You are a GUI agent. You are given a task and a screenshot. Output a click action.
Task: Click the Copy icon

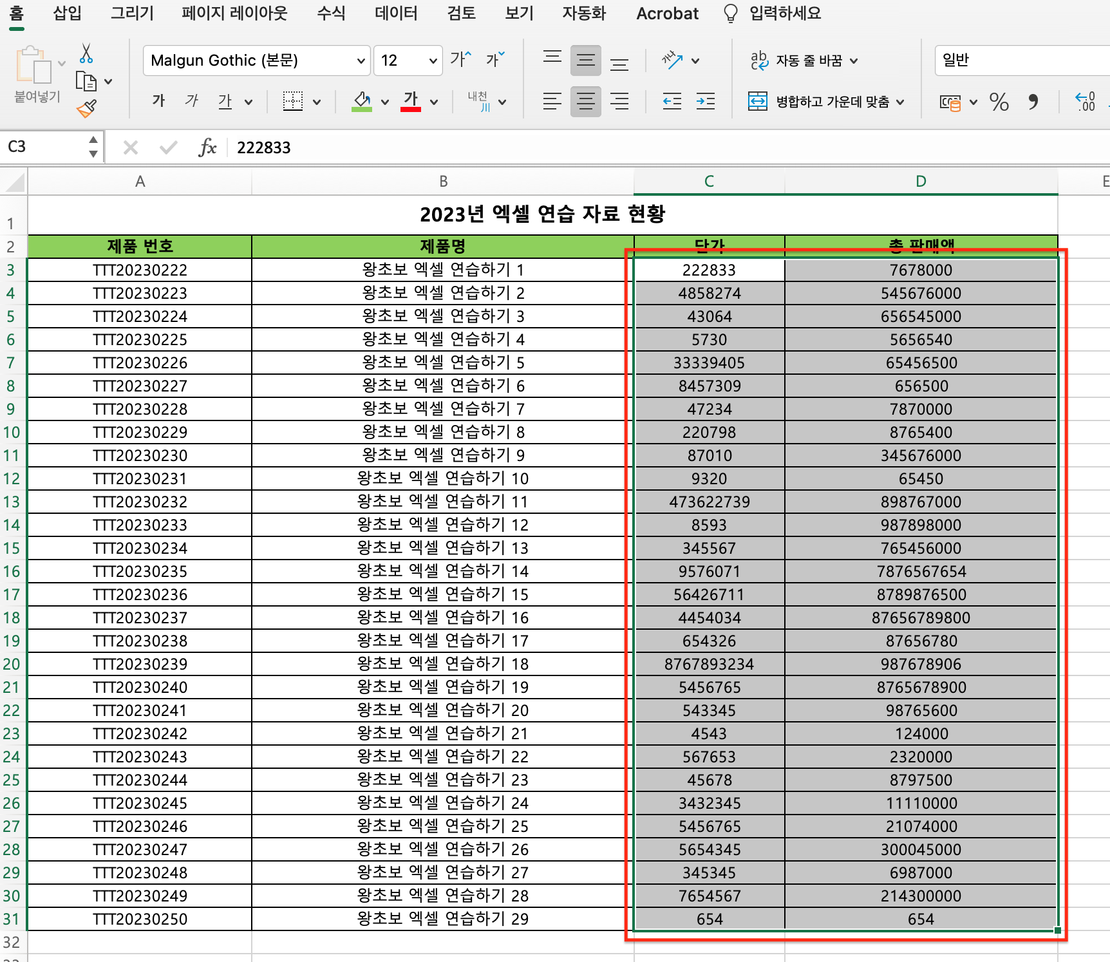coord(86,81)
